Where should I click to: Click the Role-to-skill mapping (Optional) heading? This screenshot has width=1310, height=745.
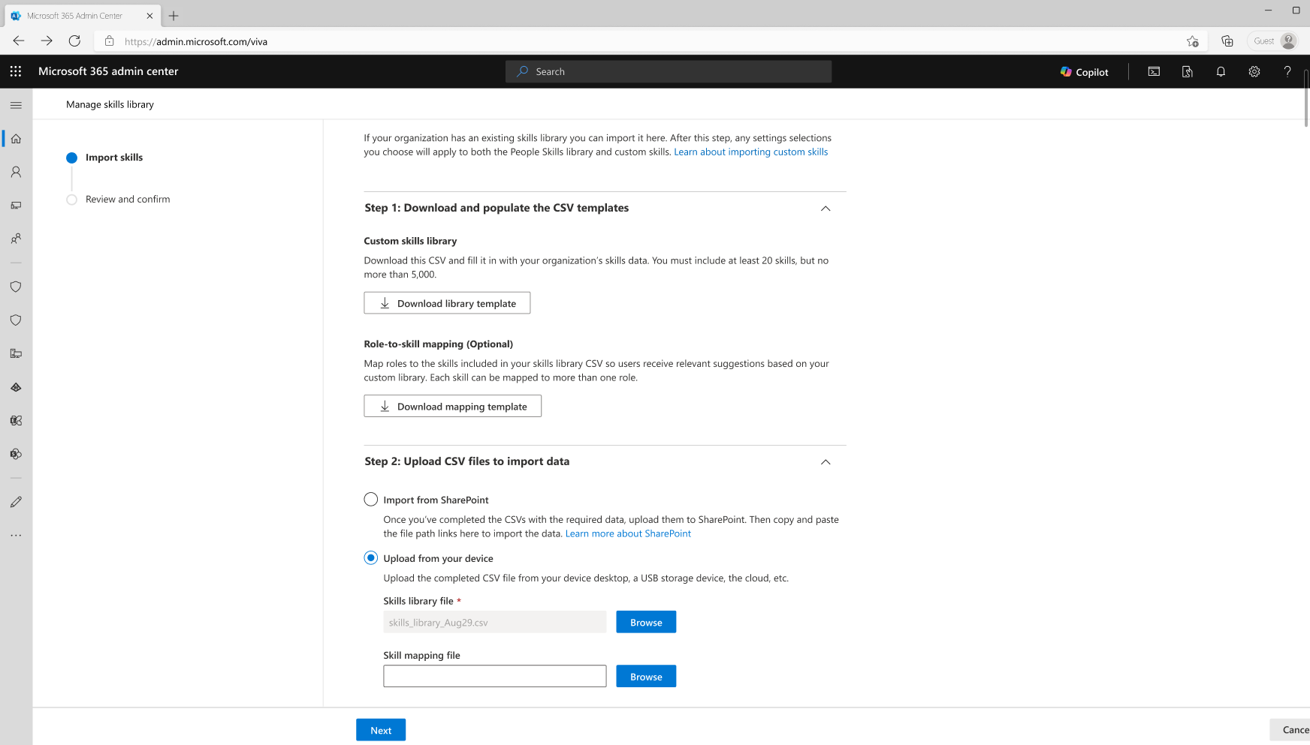(439, 344)
